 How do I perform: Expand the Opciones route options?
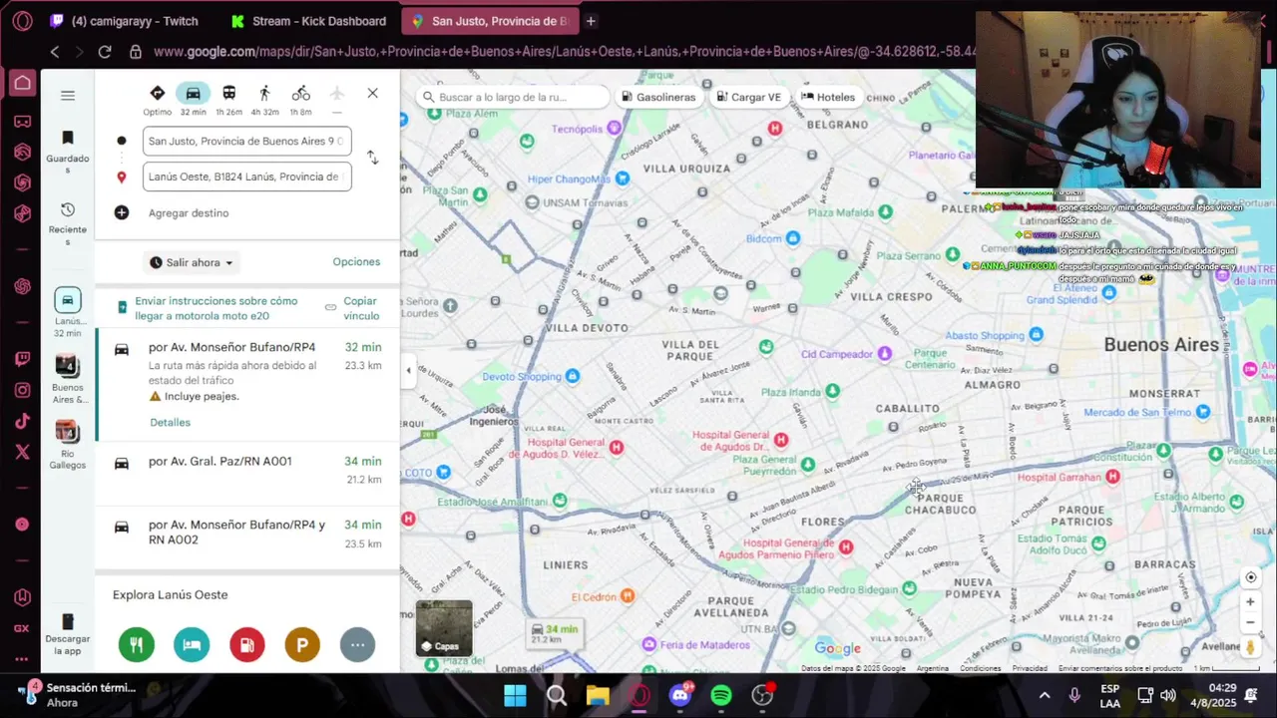click(x=356, y=261)
